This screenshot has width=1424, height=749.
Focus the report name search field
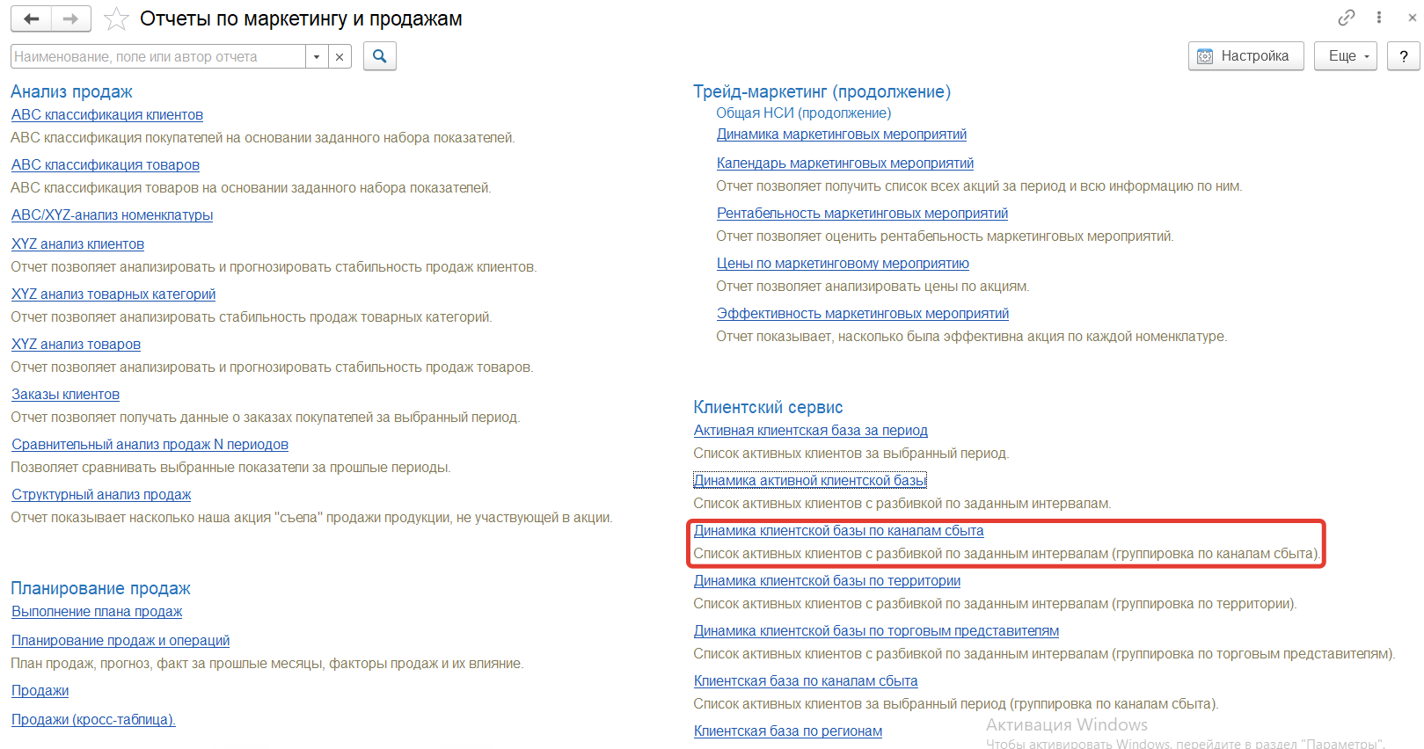coord(158,57)
